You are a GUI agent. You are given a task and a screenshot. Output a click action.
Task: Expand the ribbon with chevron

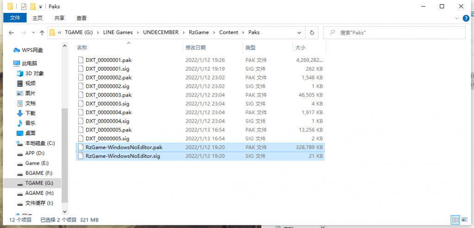[x=457, y=18]
